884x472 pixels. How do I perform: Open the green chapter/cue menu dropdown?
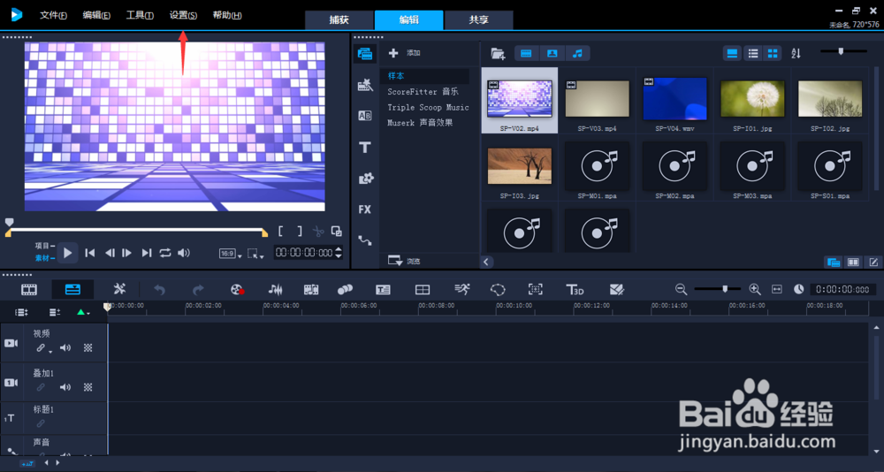[83, 312]
